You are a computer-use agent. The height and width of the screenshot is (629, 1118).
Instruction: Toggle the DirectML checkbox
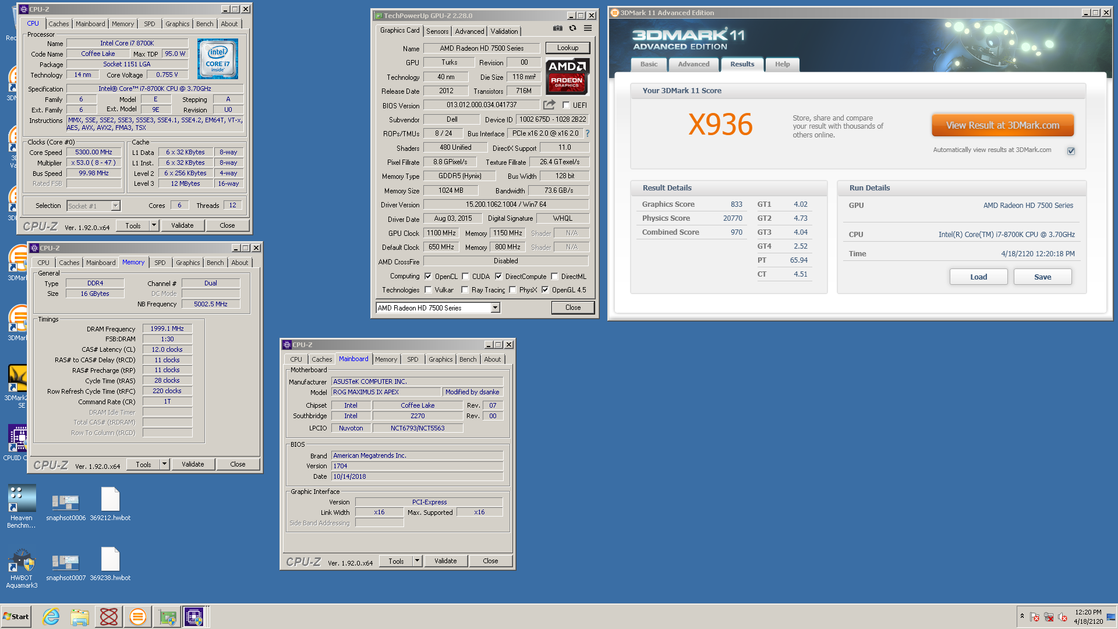[x=554, y=277]
